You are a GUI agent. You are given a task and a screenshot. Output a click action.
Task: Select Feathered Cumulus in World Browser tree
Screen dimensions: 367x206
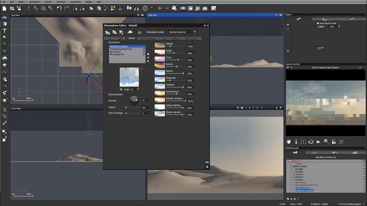pyautogui.click(x=304, y=191)
